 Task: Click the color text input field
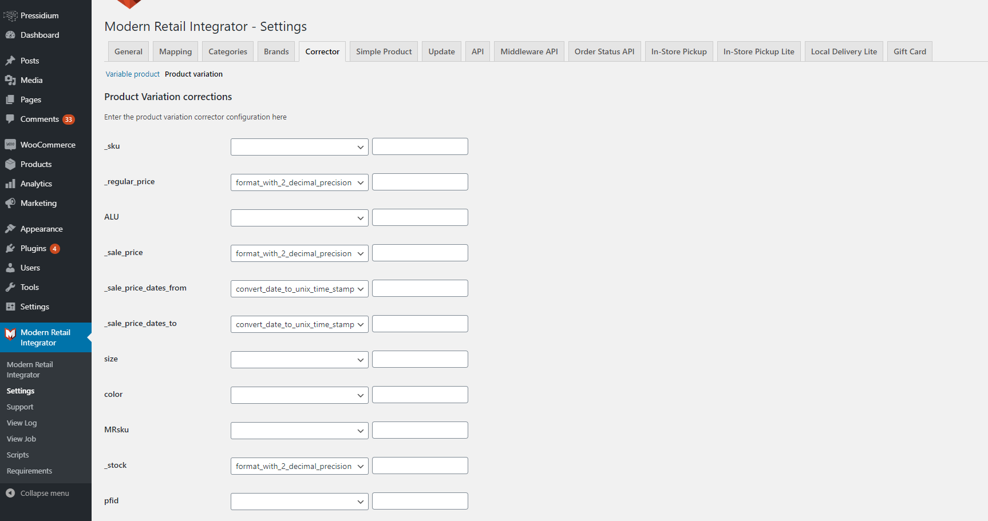click(420, 395)
